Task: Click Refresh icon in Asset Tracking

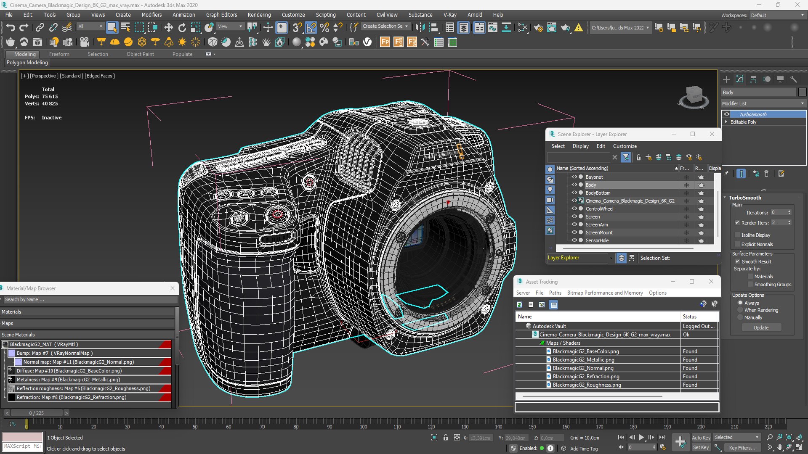Action: coord(519,305)
